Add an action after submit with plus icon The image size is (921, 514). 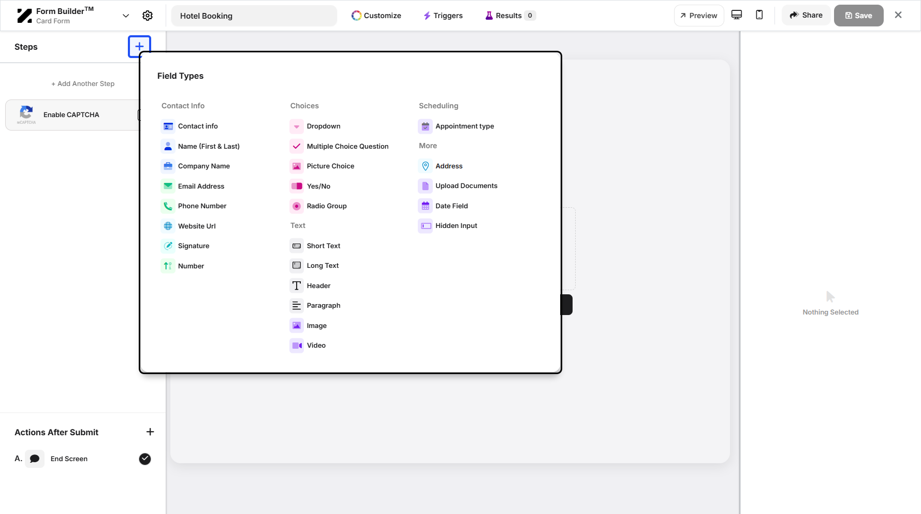[x=150, y=432]
